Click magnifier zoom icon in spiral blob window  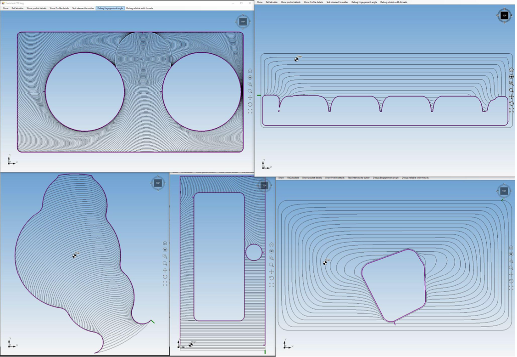165,263
